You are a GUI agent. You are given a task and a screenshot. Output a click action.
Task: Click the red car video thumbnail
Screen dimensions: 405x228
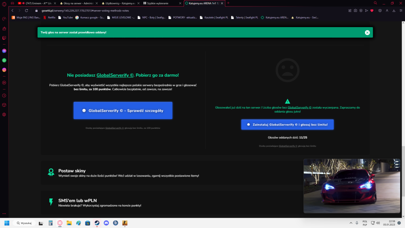[352, 186]
